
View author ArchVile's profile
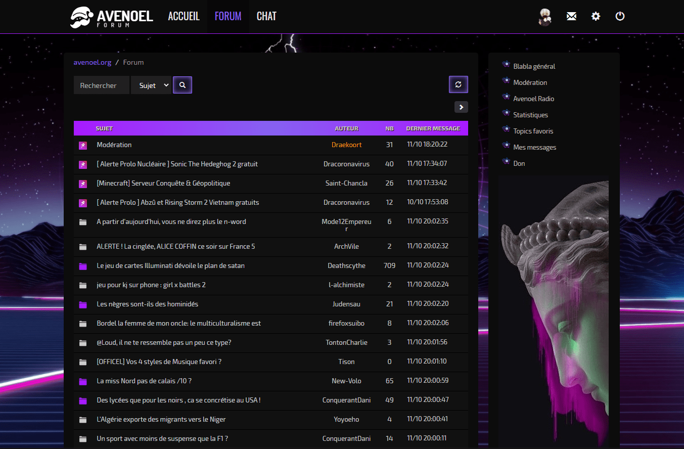346,246
